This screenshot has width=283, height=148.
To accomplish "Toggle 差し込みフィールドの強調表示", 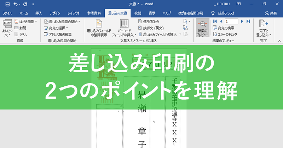I will click(99, 28).
